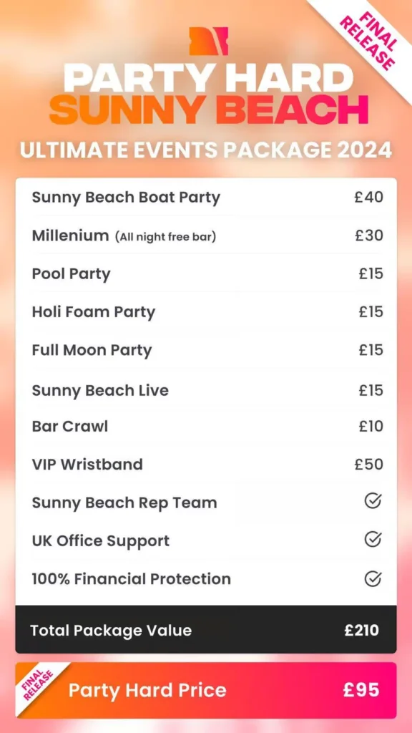Click the Party Hard logo icon
This screenshot has height=733, width=412.
pos(208,41)
